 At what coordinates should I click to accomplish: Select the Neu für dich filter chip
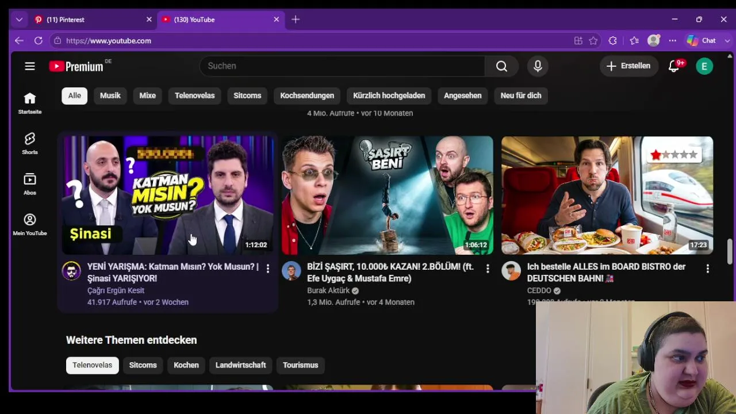tap(521, 95)
